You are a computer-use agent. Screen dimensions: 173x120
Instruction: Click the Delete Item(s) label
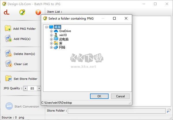(x=25, y=54)
